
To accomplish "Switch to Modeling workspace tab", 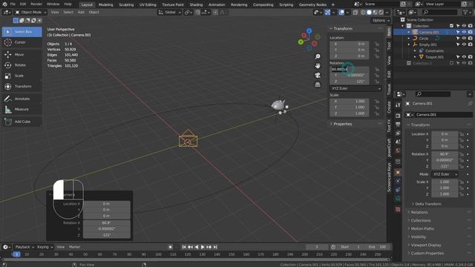I will [105, 4].
